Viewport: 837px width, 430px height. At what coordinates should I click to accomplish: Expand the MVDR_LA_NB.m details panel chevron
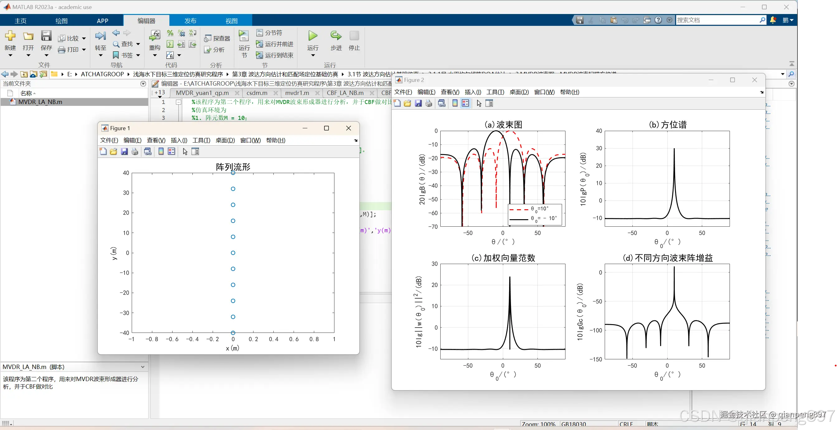point(143,367)
